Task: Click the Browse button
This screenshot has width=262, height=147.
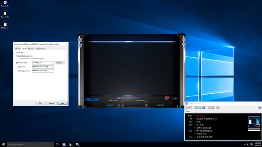Action: pyautogui.click(x=60, y=63)
